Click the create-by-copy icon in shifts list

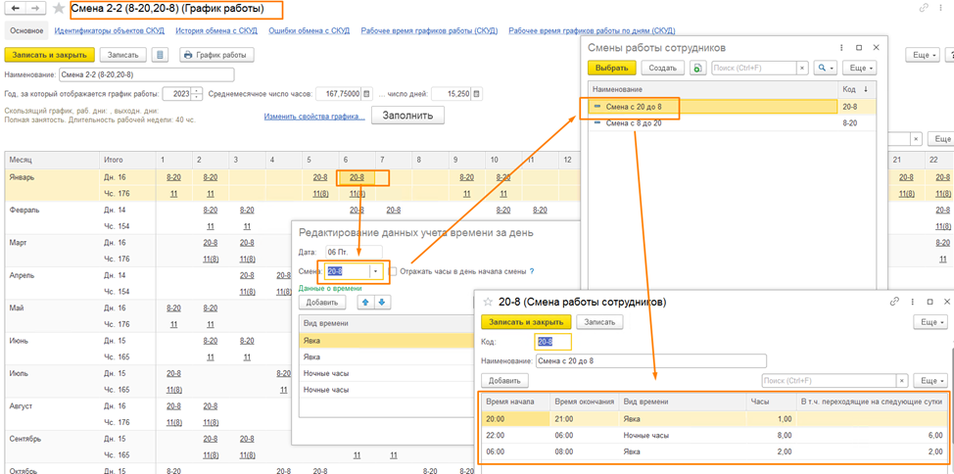697,69
